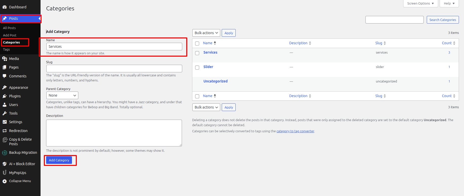
Task: Click the Dashboard gauge icon
Action: [x=5, y=7]
